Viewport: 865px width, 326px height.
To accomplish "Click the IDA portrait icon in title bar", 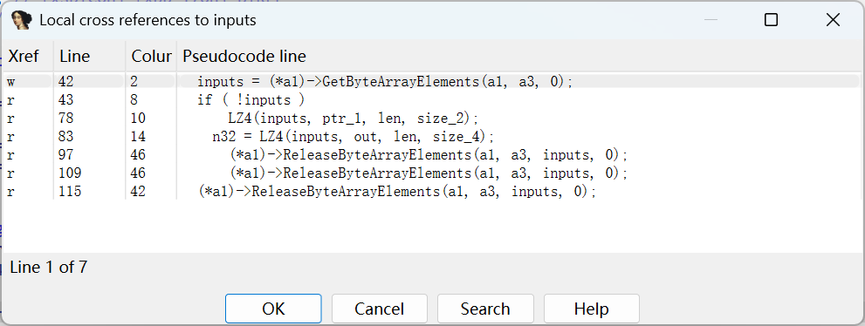I will pos(21,20).
